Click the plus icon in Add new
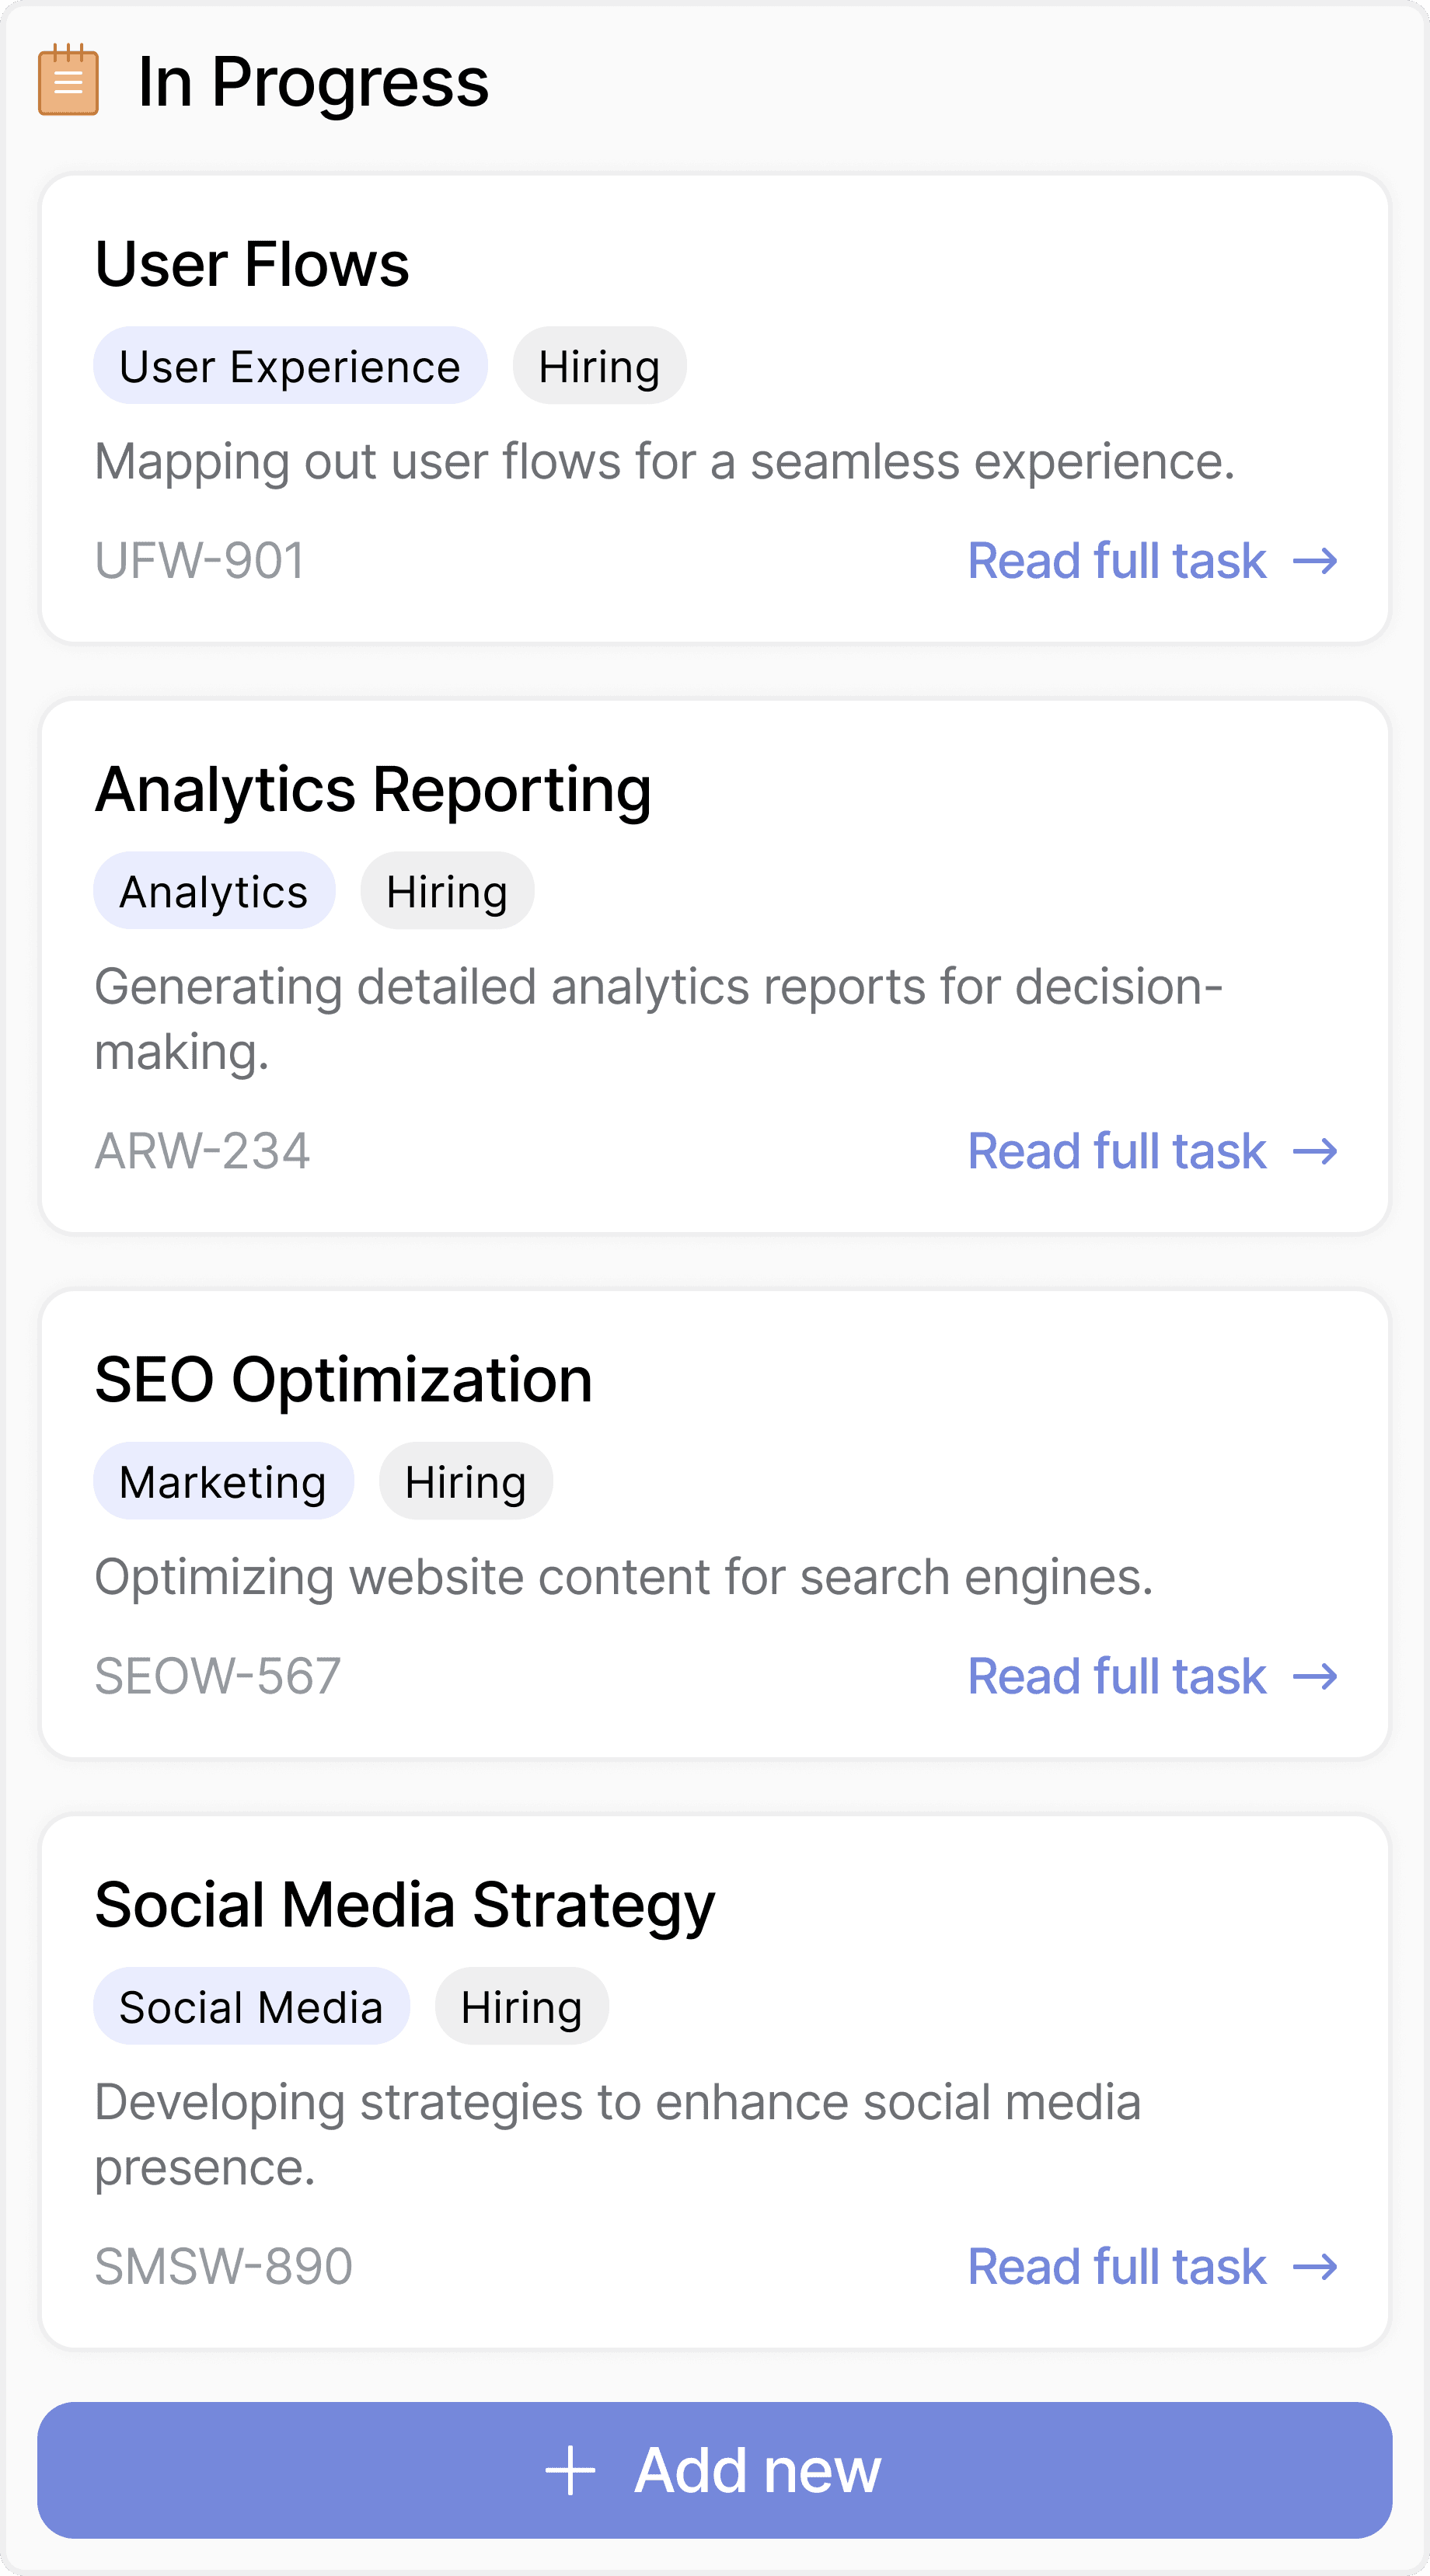Image resolution: width=1430 pixels, height=2576 pixels. (x=570, y=2470)
